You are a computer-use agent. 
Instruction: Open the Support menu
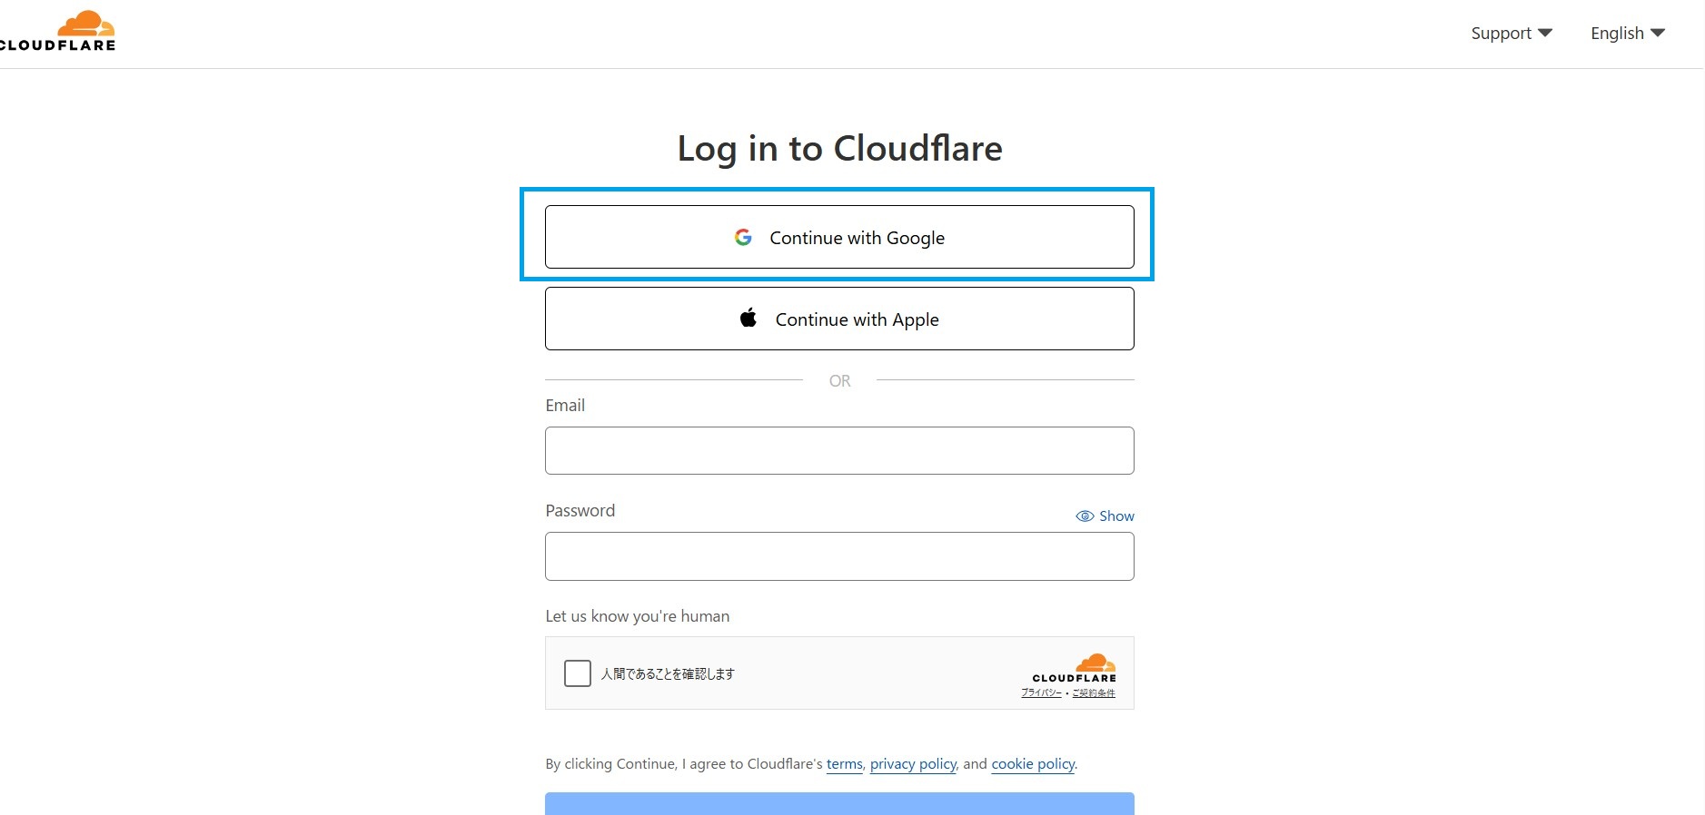pos(1502,34)
